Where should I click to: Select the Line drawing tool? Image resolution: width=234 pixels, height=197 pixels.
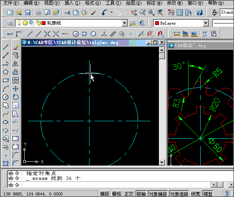pos(6,47)
